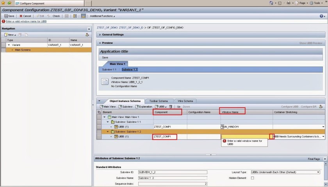Switch to the Toolbar Schema tab
The image size is (328, 187).
(x=158, y=101)
